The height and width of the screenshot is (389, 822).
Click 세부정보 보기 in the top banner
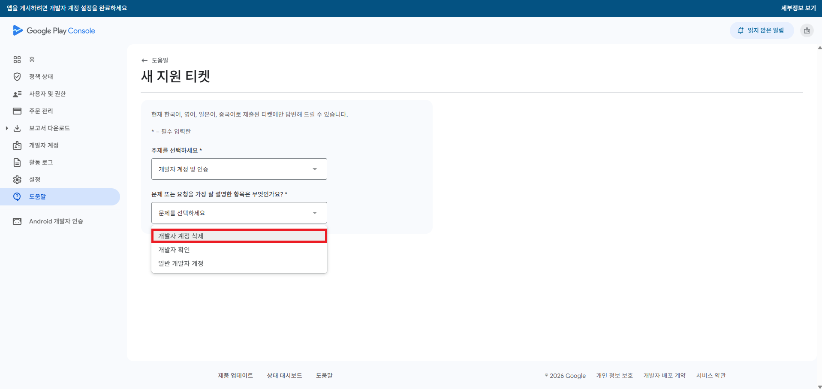pos(798,8)
